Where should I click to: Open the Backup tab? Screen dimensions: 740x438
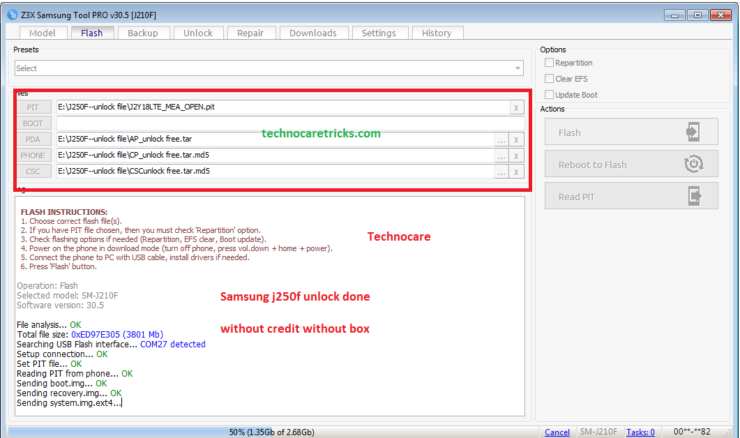[x=143, y=33]
